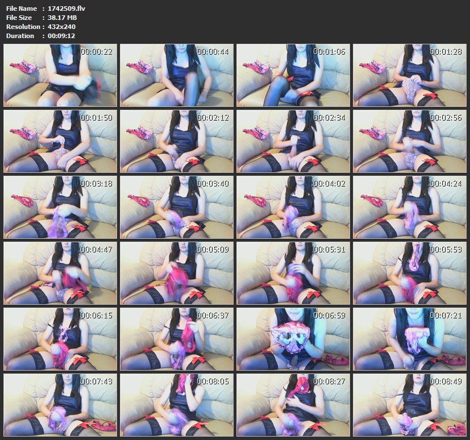Screen dimensions: 470x440
Task: Select the frame at 00:00:44
Action: (177, 76)
